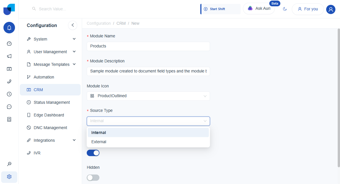340x184 pixels.
Task: Expand the System submenu chevron
Action: click(x=74, y=39)
